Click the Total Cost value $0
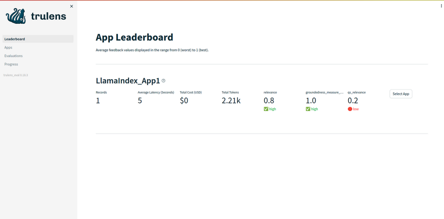Screen dimensions: 444x219 pos(184,100)
